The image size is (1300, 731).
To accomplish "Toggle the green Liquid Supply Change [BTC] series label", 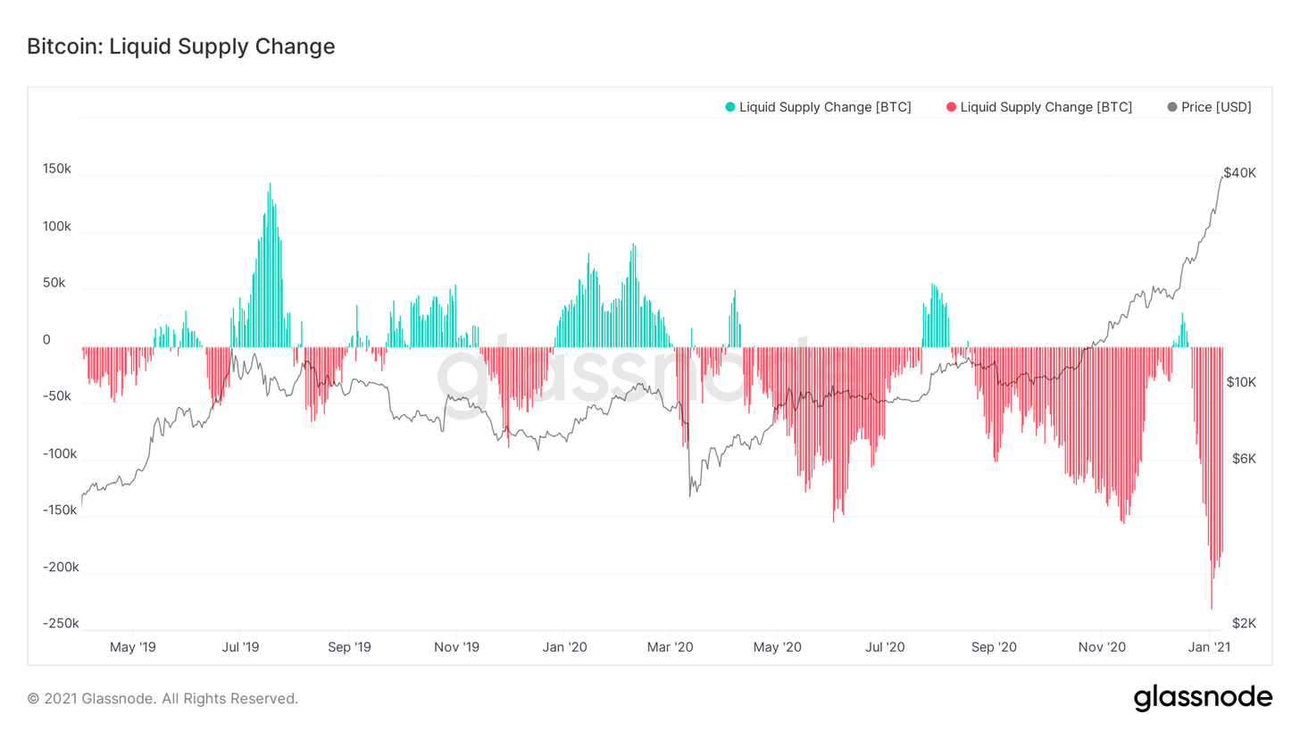I will 825,107.
